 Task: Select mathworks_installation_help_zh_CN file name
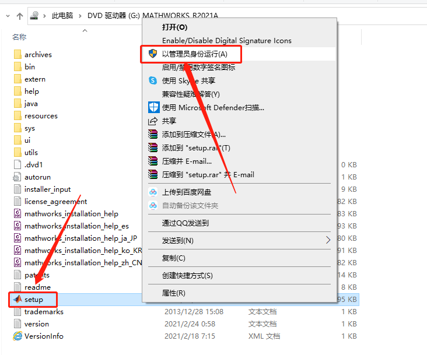point(83,263)
